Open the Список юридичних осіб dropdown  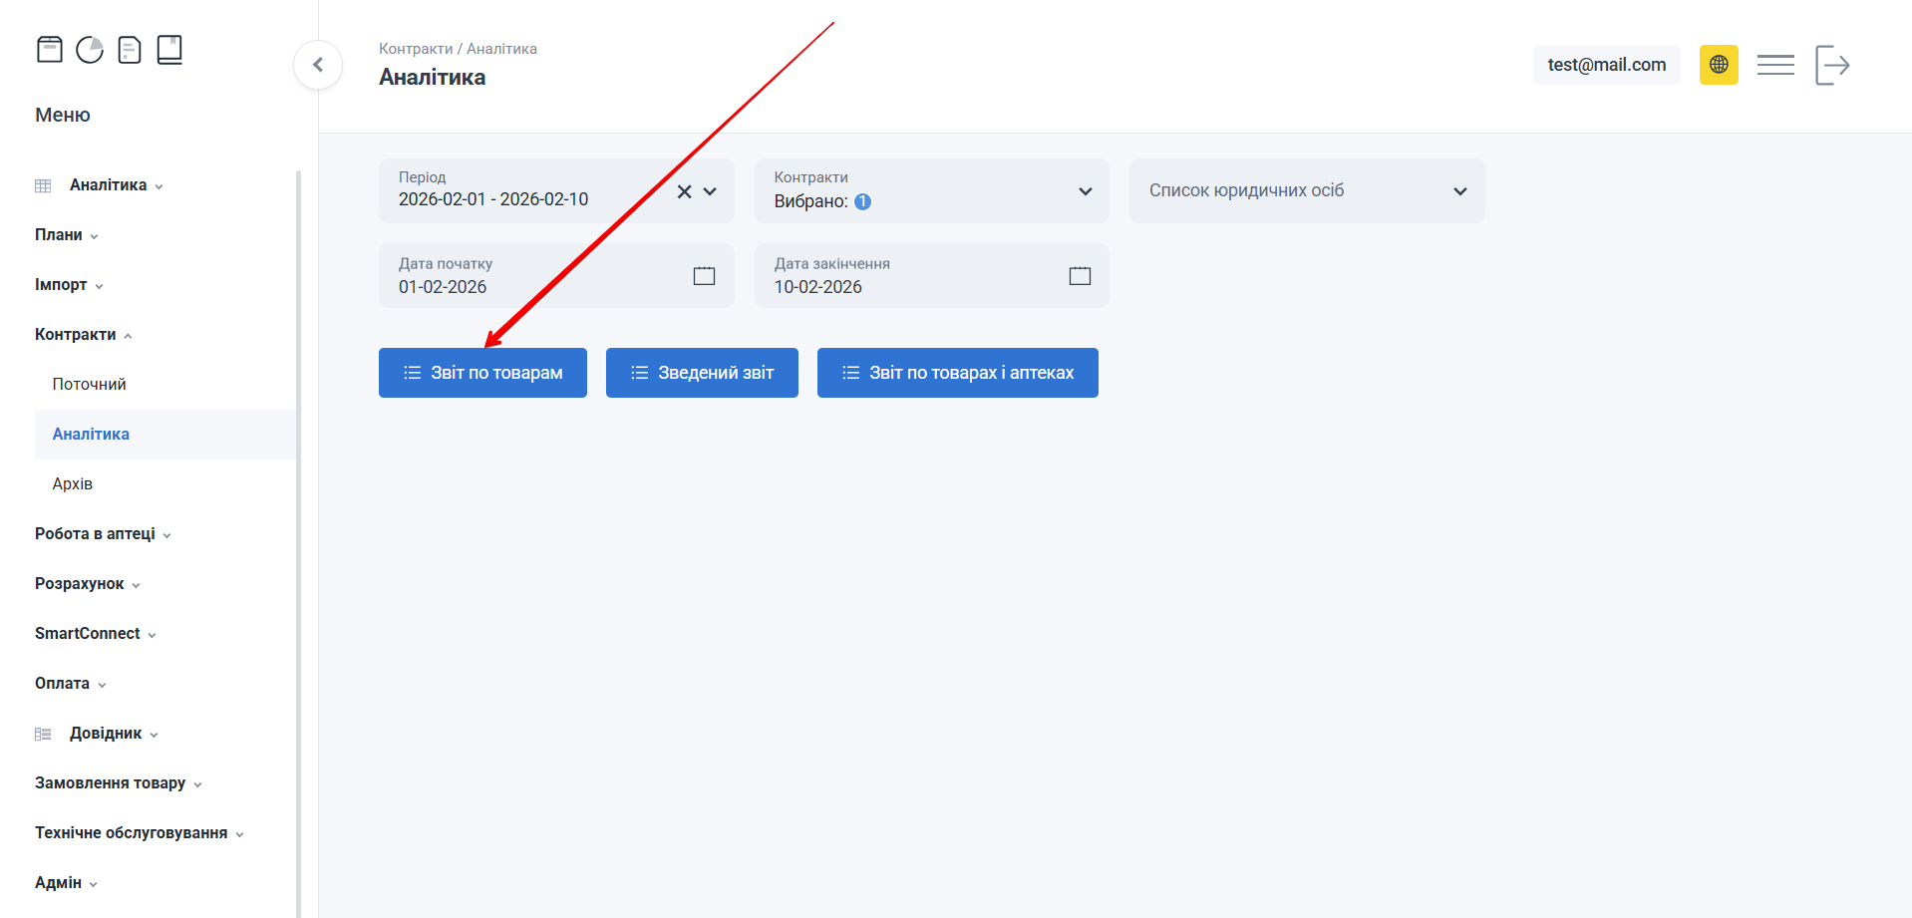[1459, 191]
